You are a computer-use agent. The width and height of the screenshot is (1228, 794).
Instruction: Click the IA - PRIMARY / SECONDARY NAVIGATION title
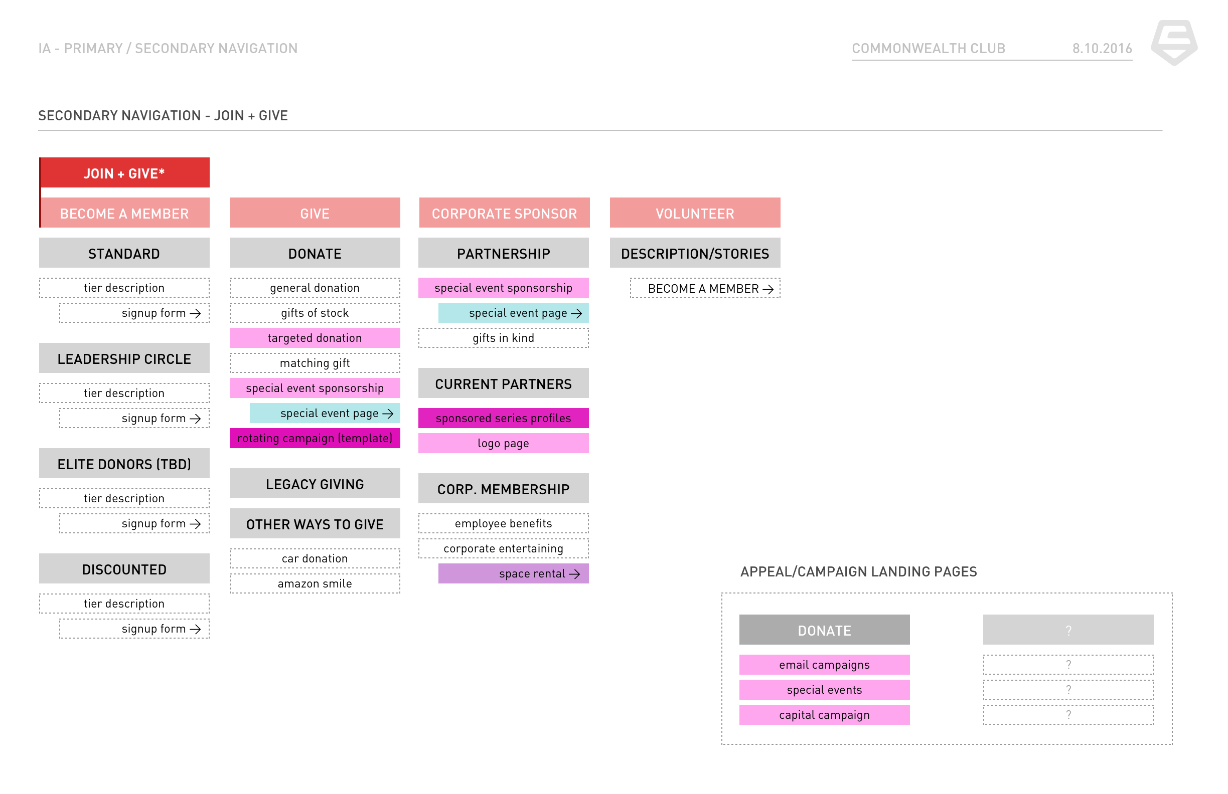168,49
